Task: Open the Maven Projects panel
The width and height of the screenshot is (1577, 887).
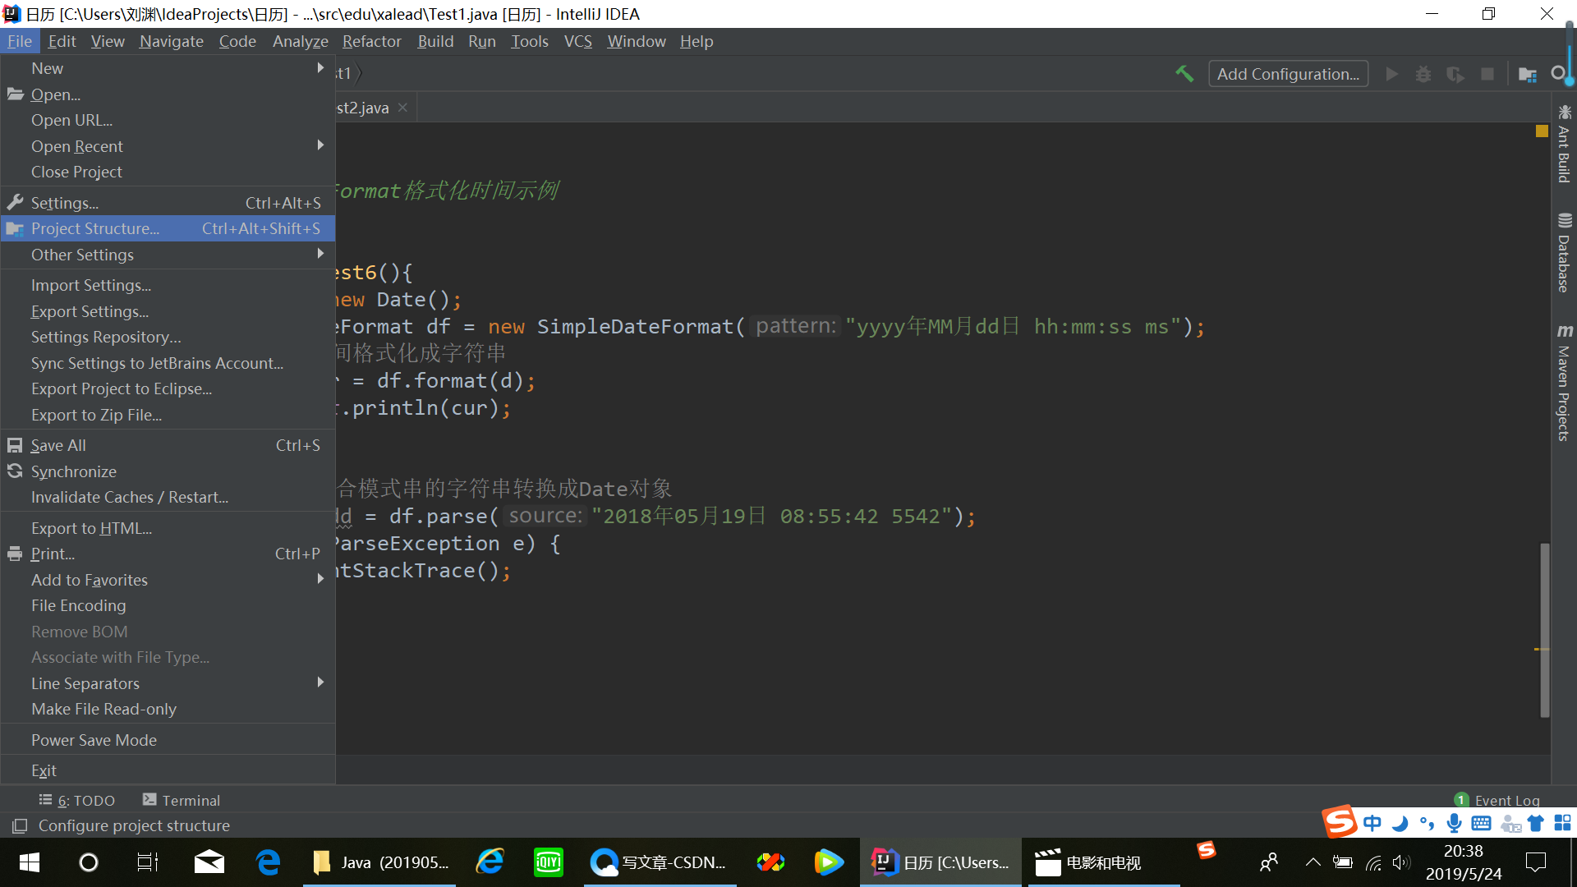Action: coord(1564,383)
